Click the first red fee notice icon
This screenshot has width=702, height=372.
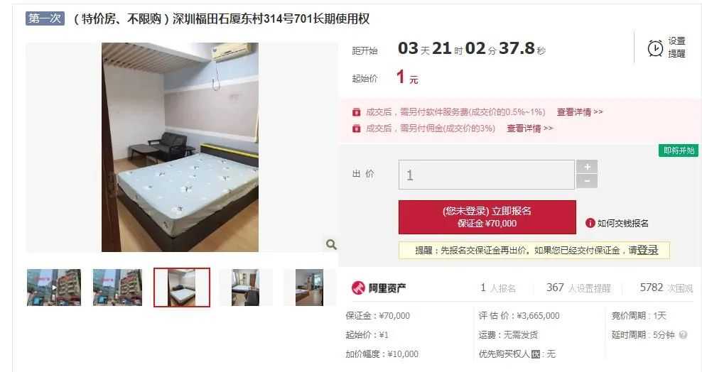tap(357, 111)
